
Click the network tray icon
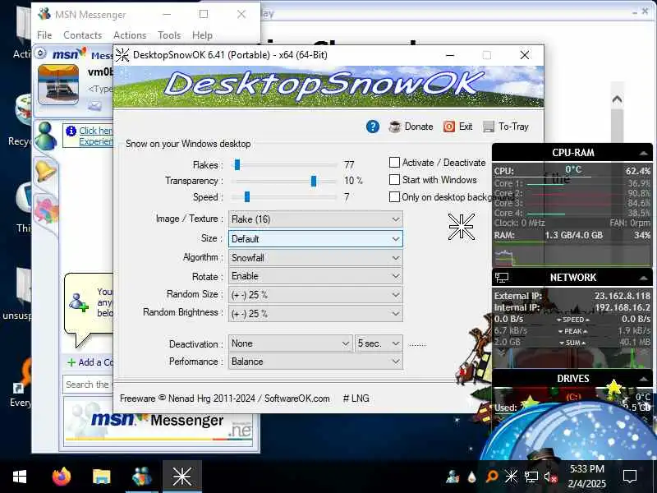point(531,477)
